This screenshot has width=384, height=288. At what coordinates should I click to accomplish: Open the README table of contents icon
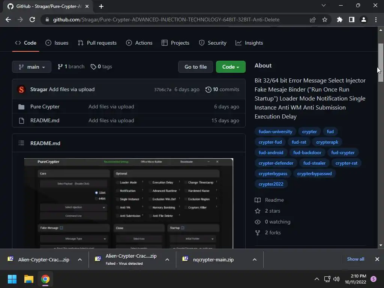[21, 143]
